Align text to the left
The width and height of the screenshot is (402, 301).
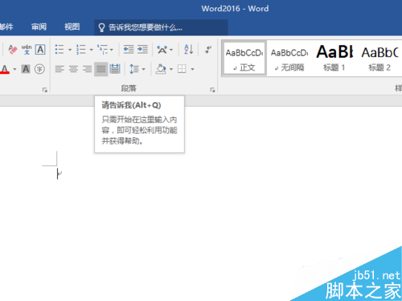(x=59, y=69)
